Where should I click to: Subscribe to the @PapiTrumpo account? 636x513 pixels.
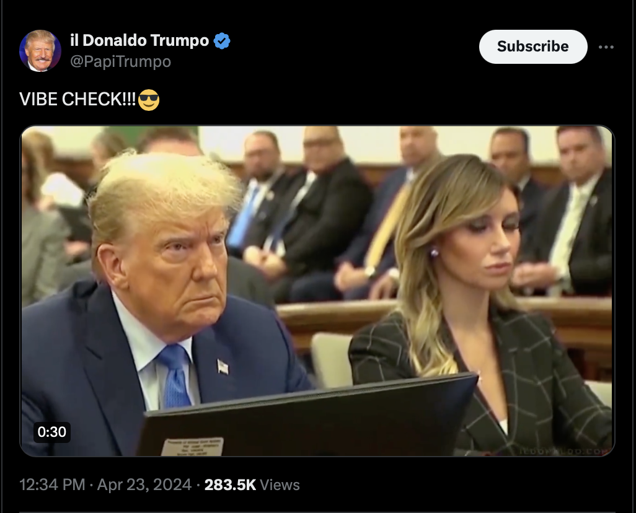(x=533, y=46)
